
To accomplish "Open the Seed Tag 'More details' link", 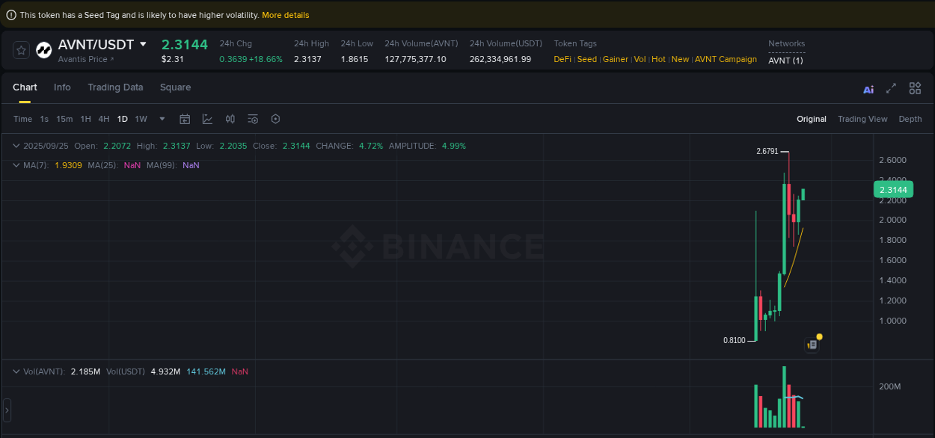I will 286,14.
